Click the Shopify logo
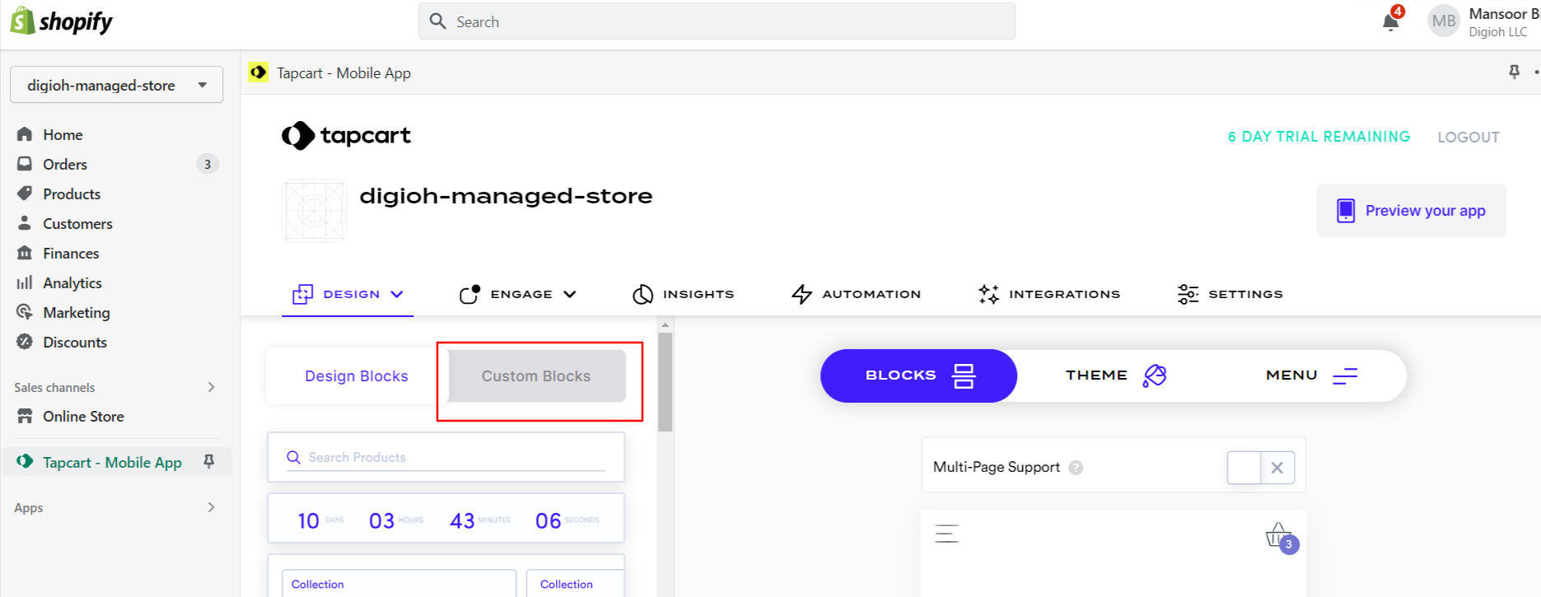Image resolution: width=1541 pixels, height=597 pixels. 62,21
